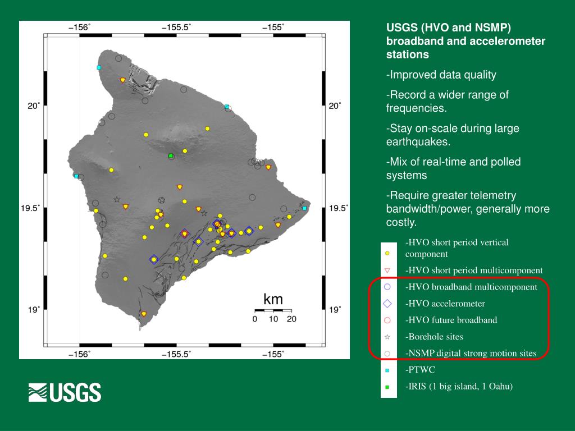Click the blue circle broadband legend symbol
The image size is (575, 431).
click(387, 287)
